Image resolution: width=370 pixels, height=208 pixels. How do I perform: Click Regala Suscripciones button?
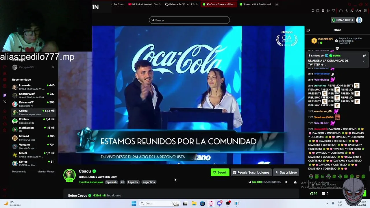point(251,172)
